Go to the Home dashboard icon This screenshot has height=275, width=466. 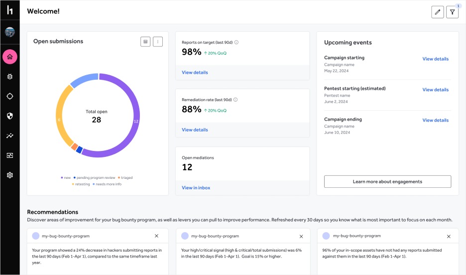[x=10, y=57]
